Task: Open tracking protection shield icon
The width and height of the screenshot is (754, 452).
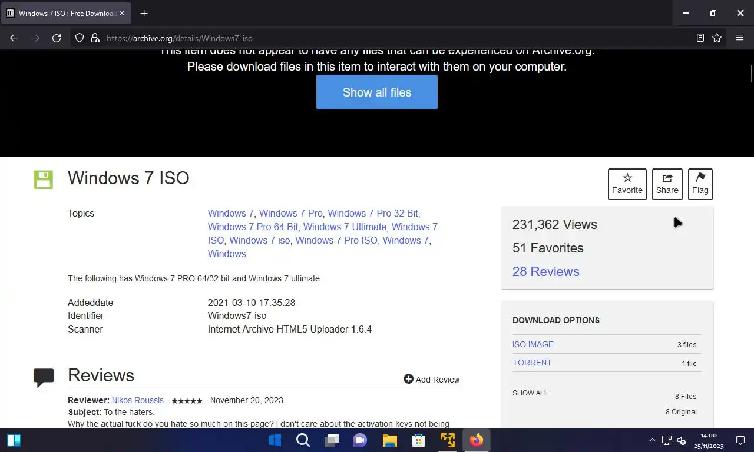Action: [80, 38]
